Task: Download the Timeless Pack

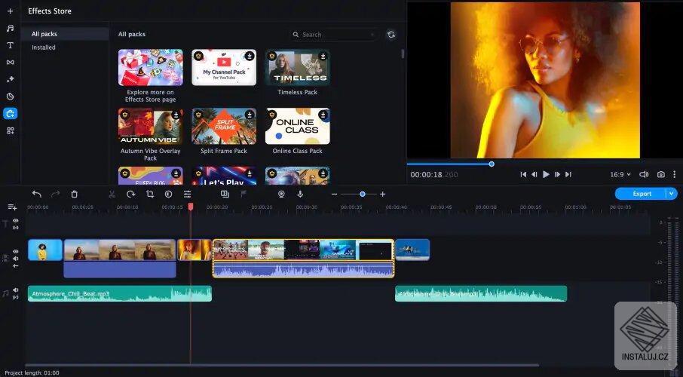Action: [x=323, y=56]
